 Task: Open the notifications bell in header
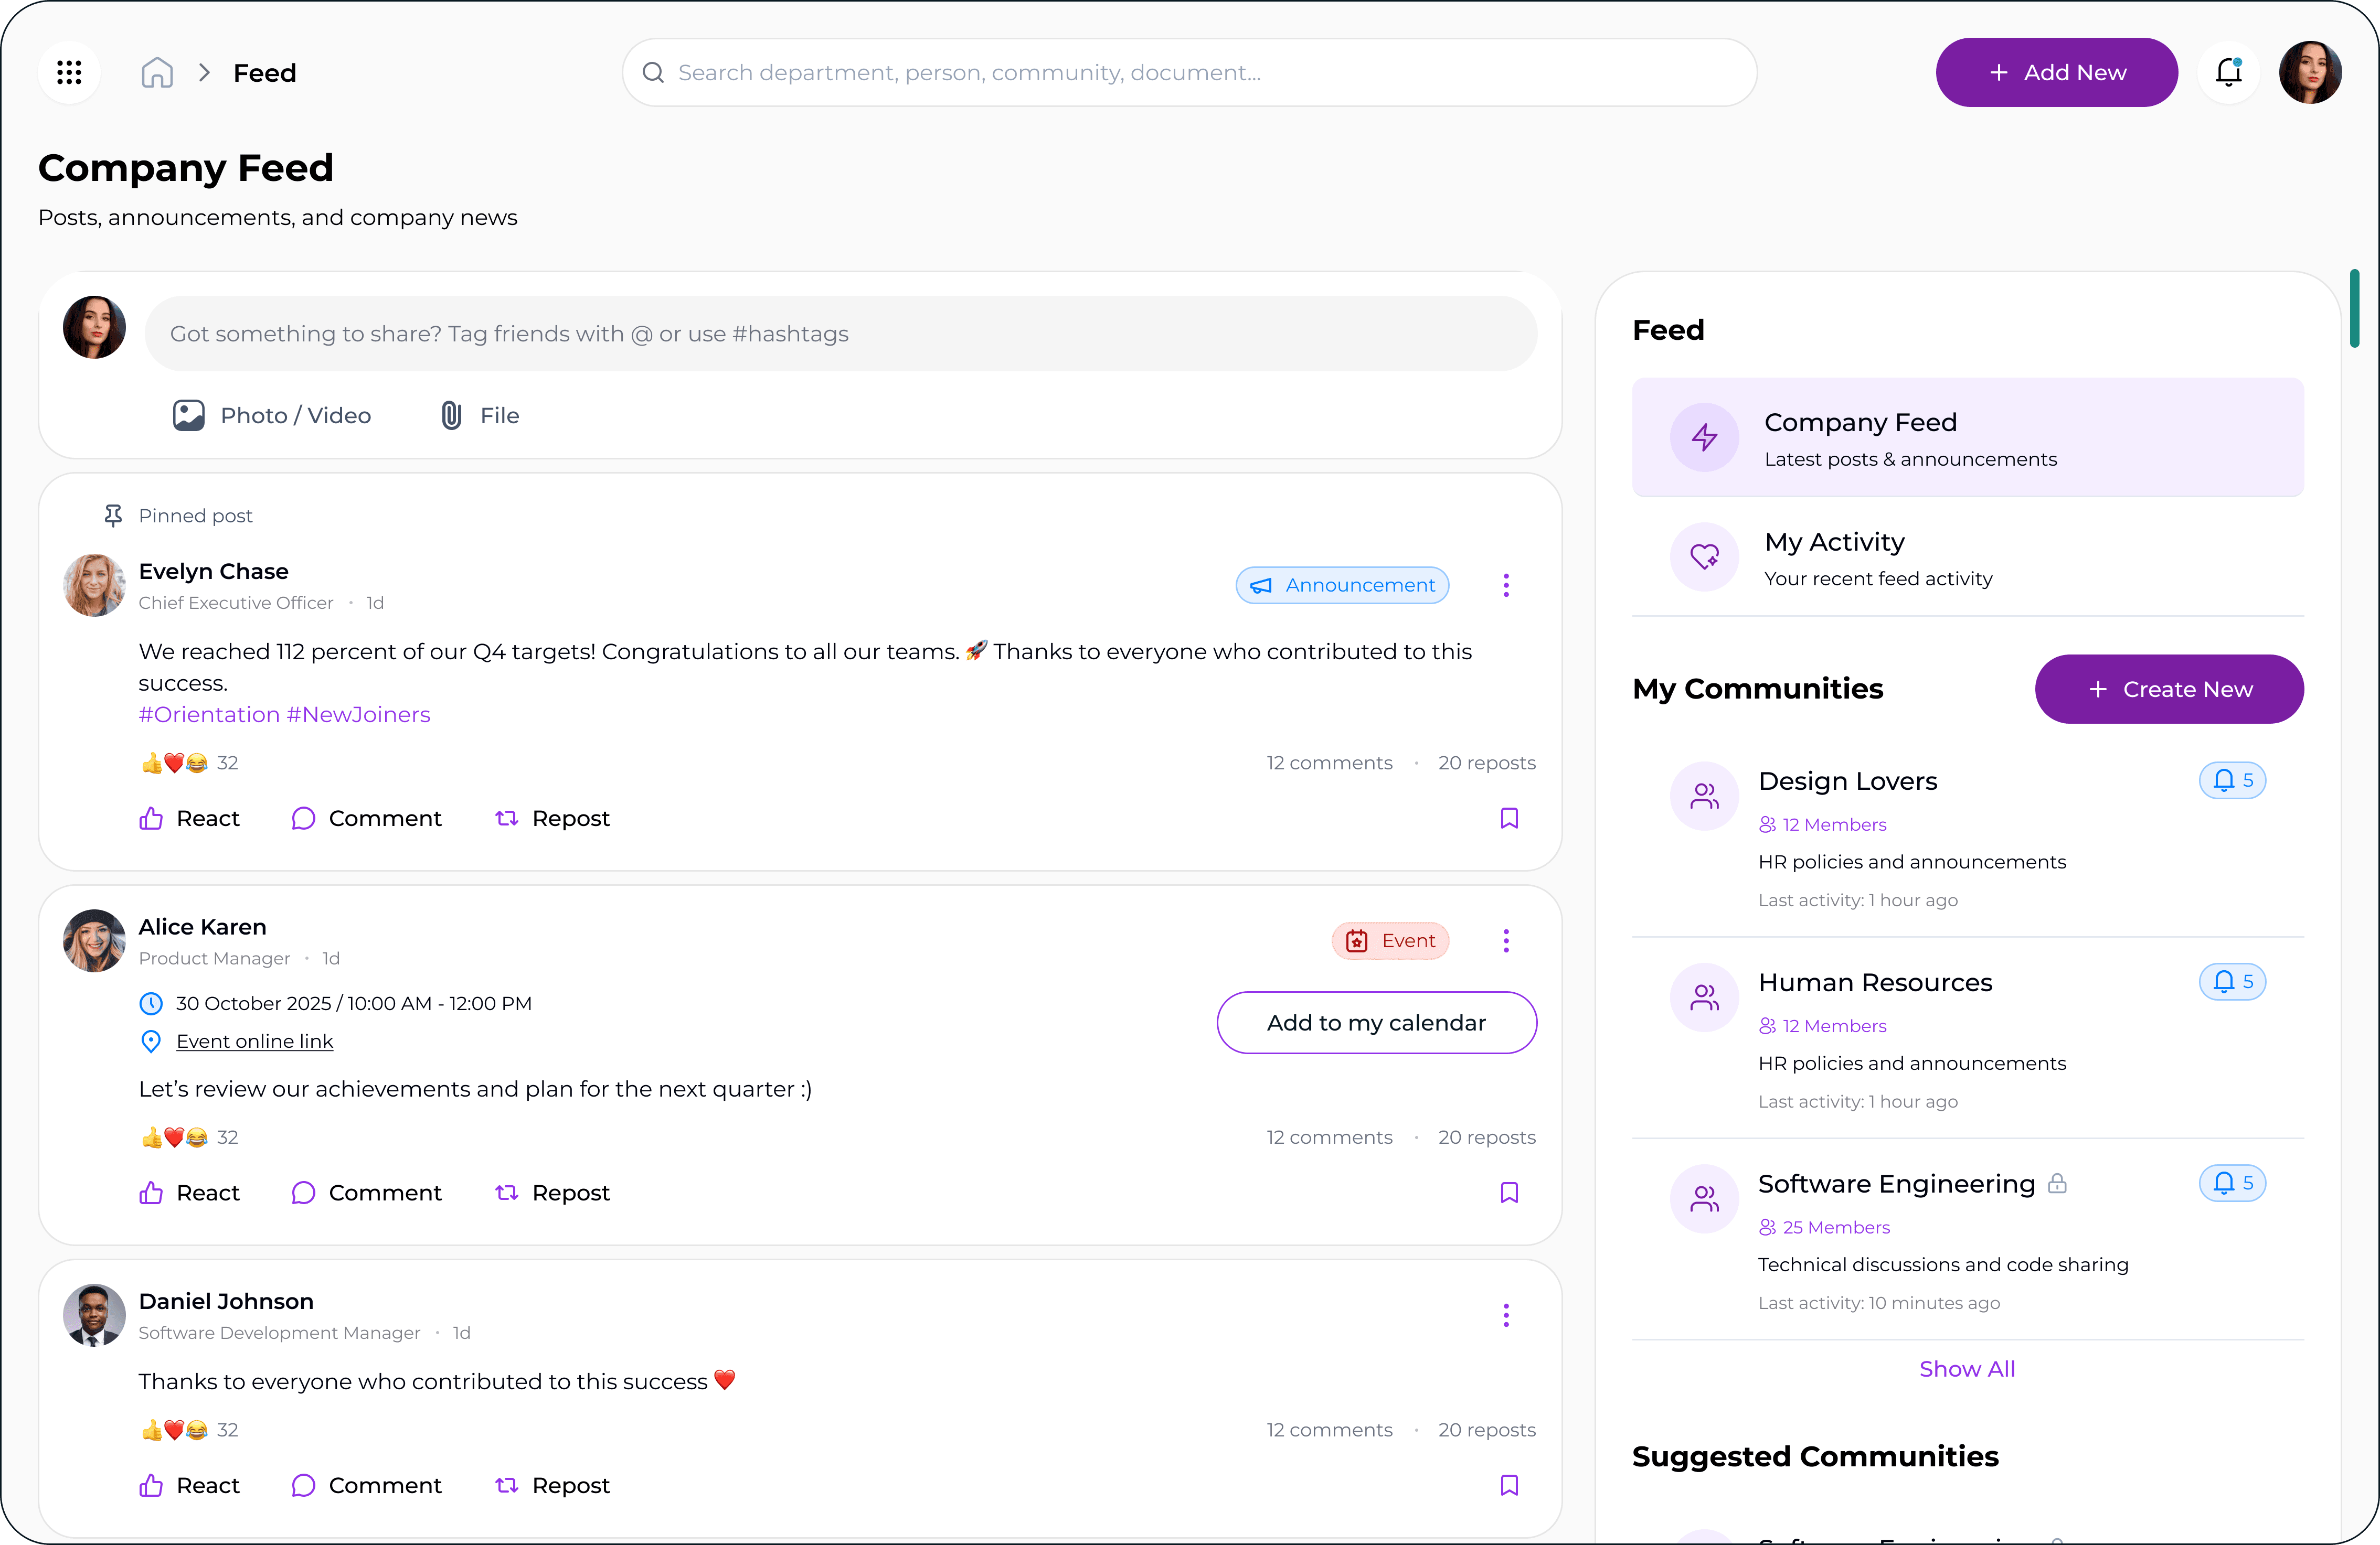pos(2228,72)
